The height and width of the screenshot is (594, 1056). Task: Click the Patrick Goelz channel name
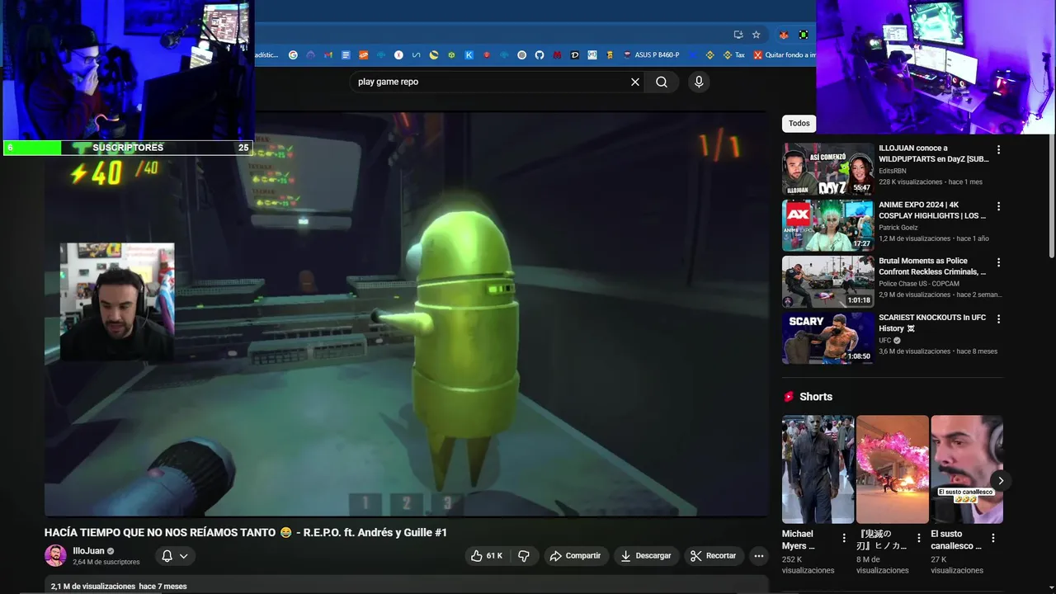(900, 227)
